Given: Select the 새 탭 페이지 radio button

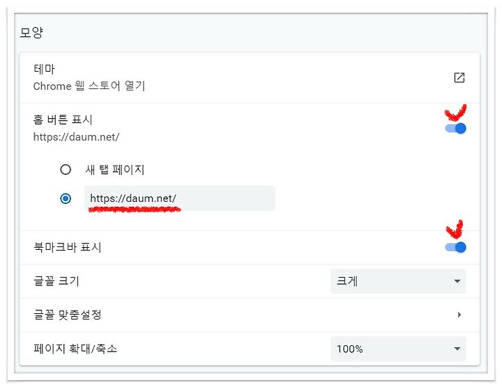Looking at the screenshot, I should pyautogui.click(x=66, y=169).
